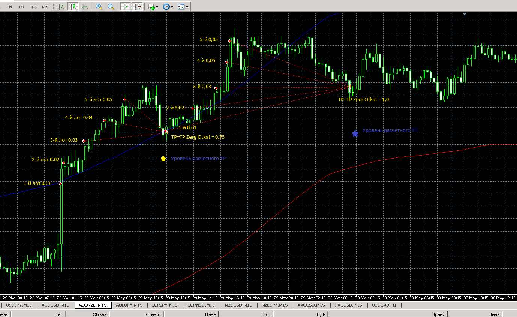This screenshot has height=317, width=517.
Task: Select the '5-й 0,05' label
Action: click(x=209, y=40)
